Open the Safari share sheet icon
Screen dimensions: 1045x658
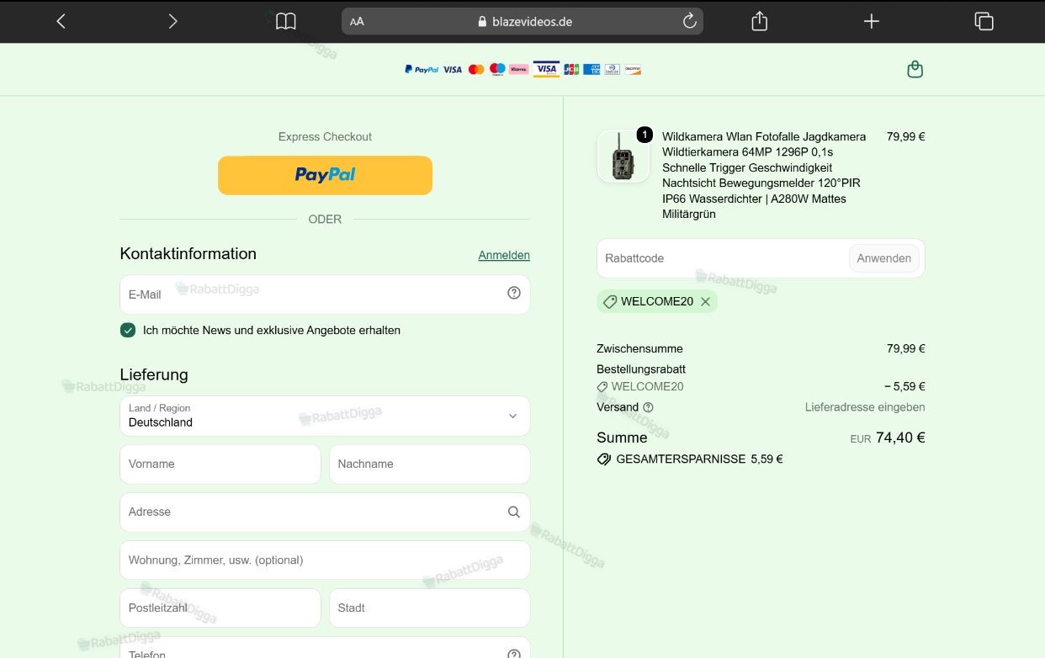(x=759, y=21)
